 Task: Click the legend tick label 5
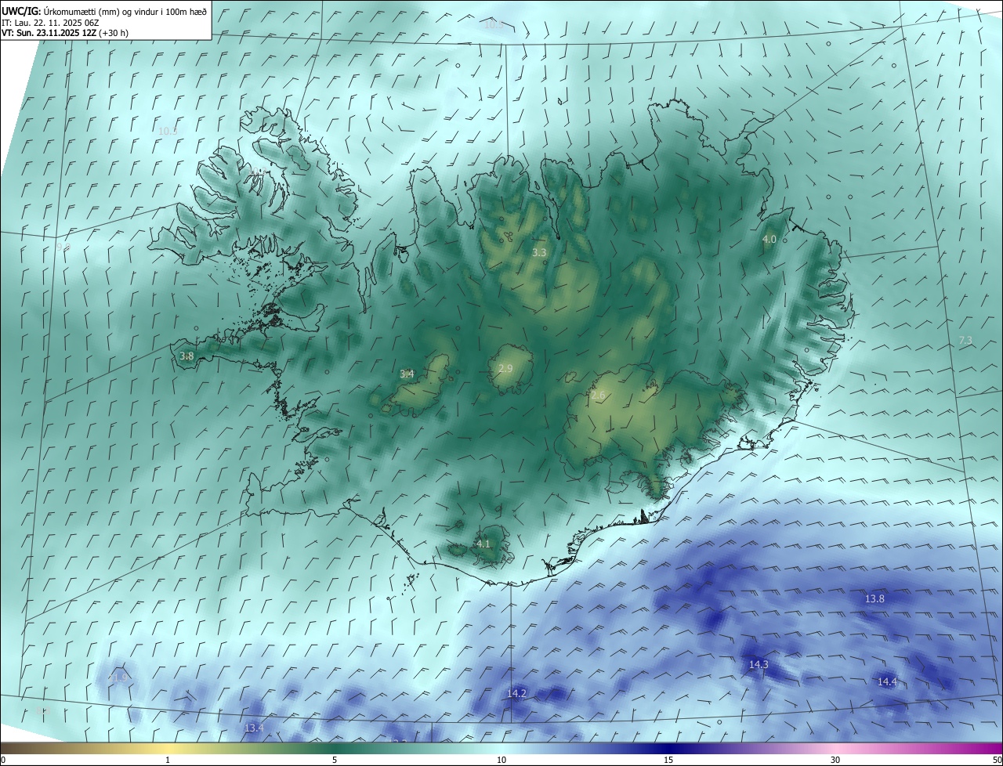(335, 760)
